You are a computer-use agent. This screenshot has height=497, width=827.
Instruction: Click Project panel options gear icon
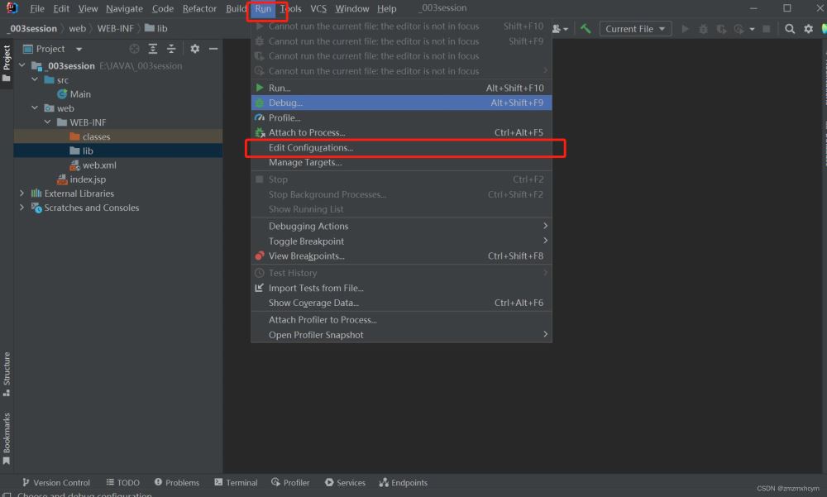pyautogui.click(x=195, y=50)
